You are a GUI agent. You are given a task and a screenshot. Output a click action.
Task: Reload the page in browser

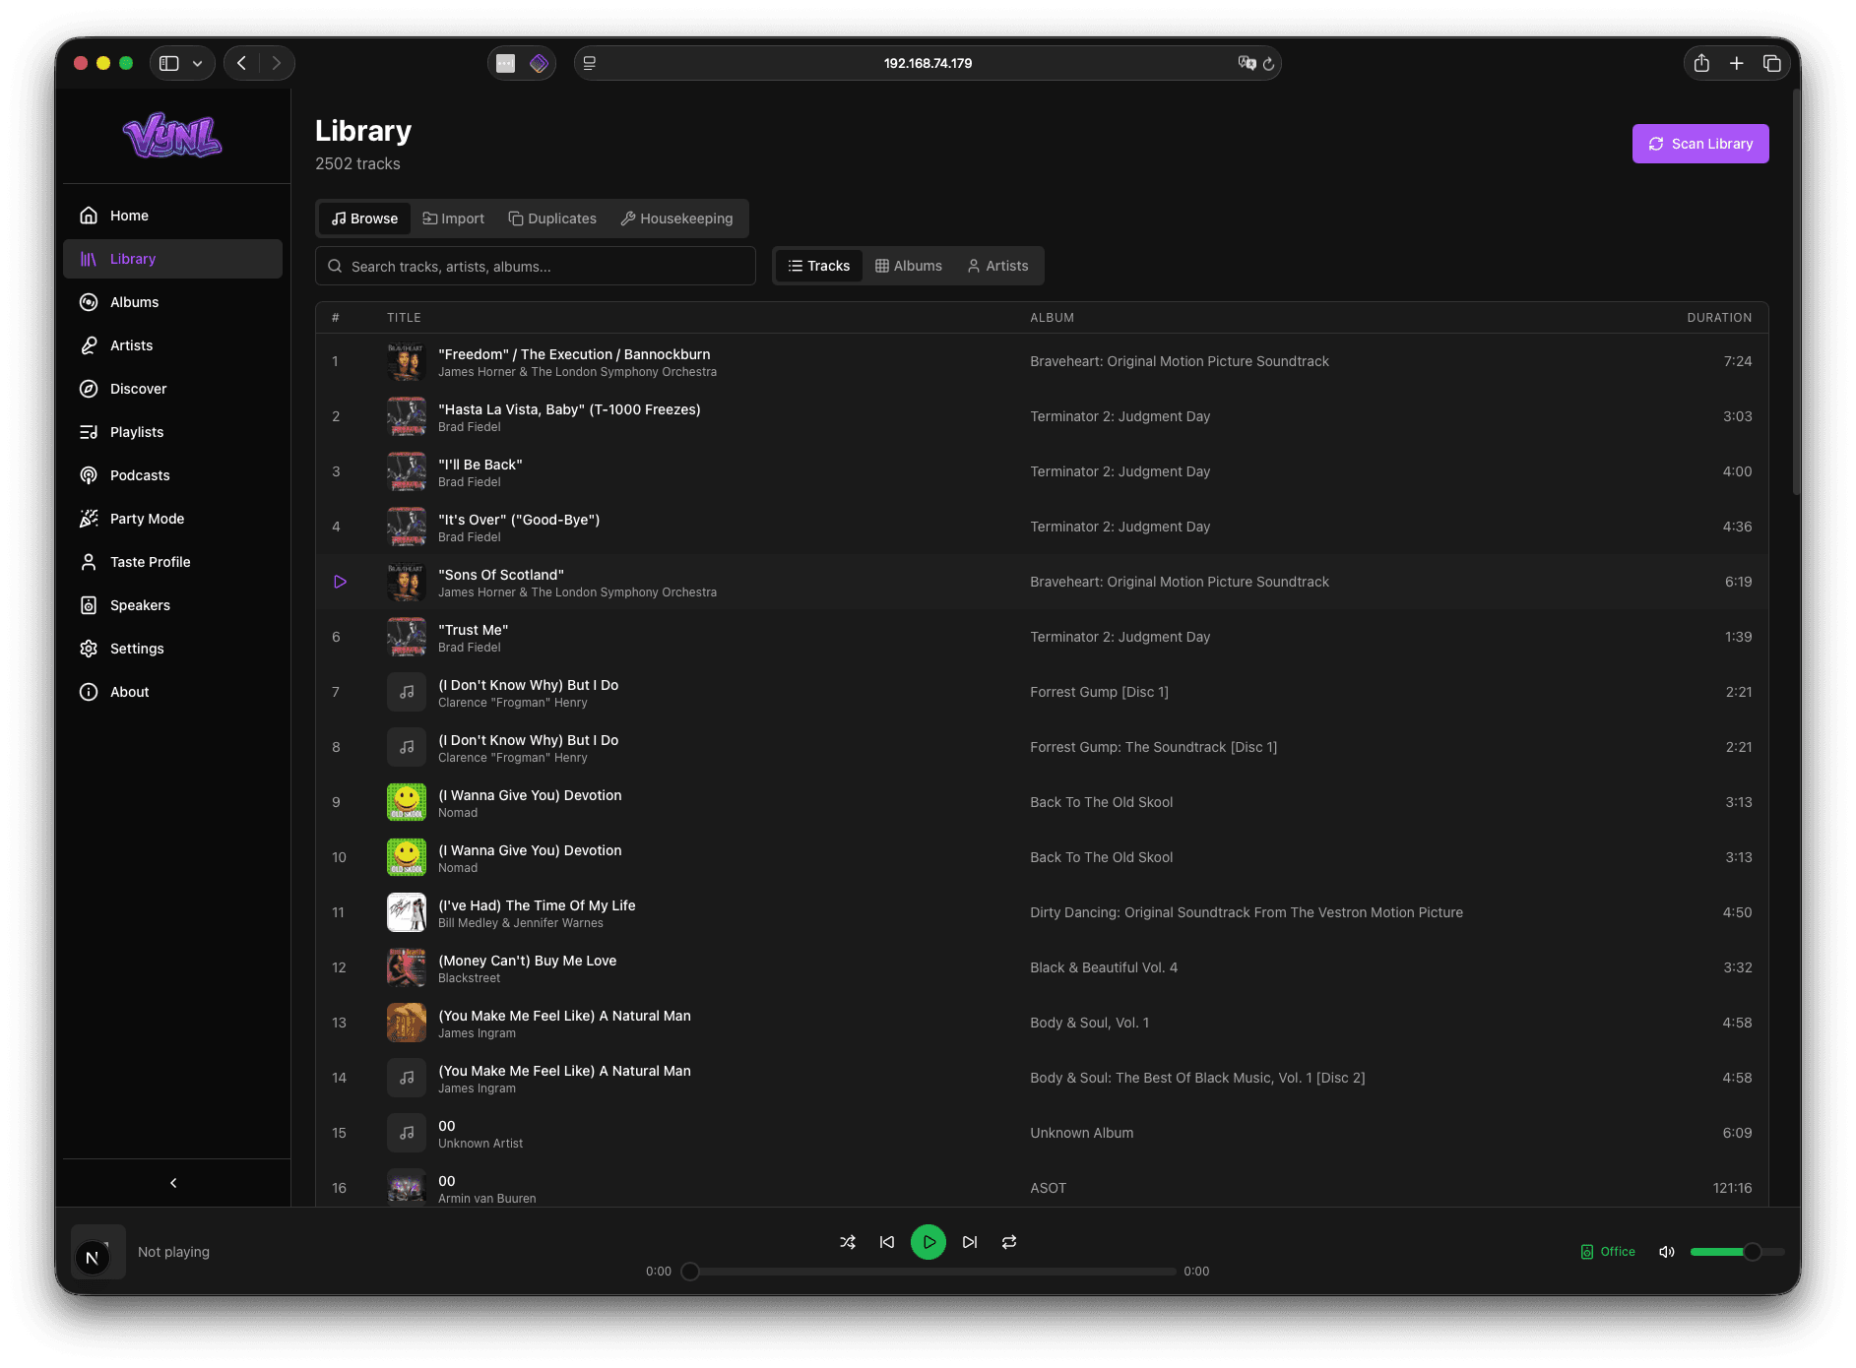[x=1268, y=63]
